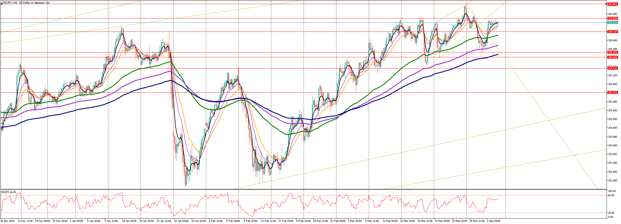Select the 158.253 red price tag
621x224 pixels.
click(x=613, y=52)
